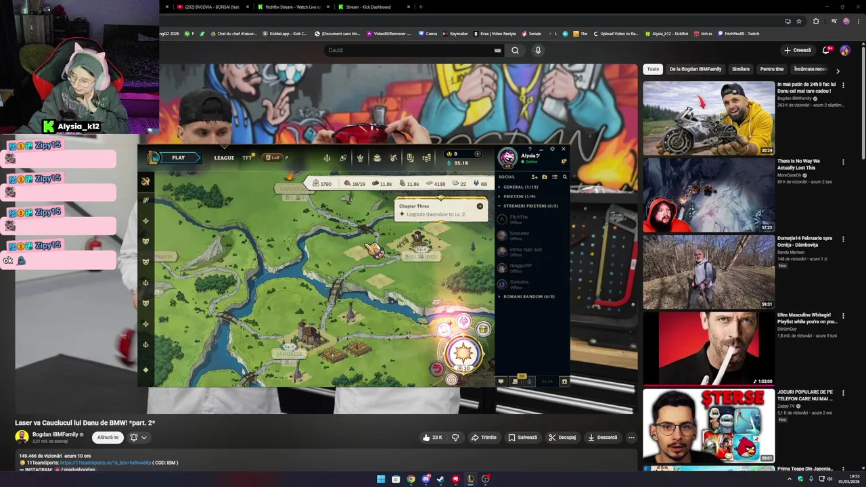
Task: Select friend NeiggoVIP
Action: pos(532,268)
